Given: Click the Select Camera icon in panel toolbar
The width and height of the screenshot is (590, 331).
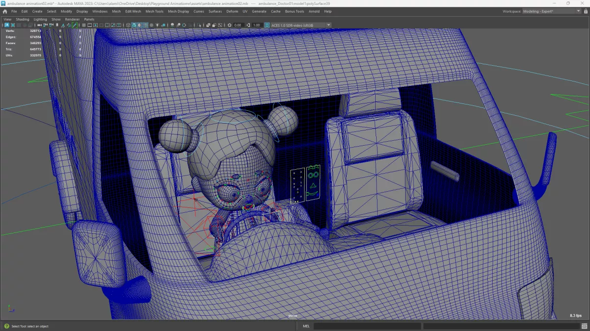Looking at the screenshot, I should click(x=39, y=25).
